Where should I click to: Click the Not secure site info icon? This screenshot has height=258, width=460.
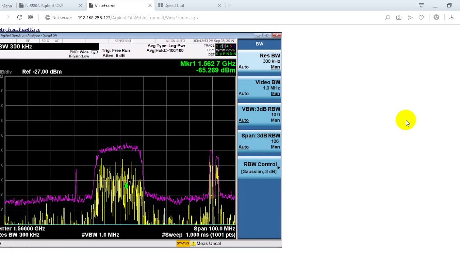coord(47,18)
